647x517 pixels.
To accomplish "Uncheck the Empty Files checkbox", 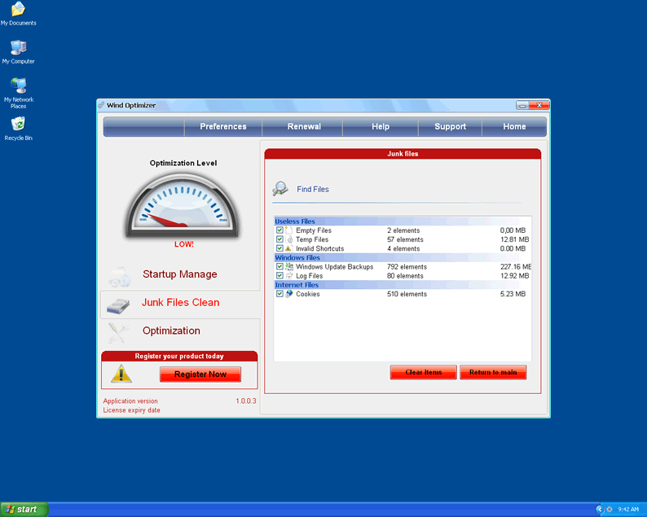I will click(x=279, y=230).
